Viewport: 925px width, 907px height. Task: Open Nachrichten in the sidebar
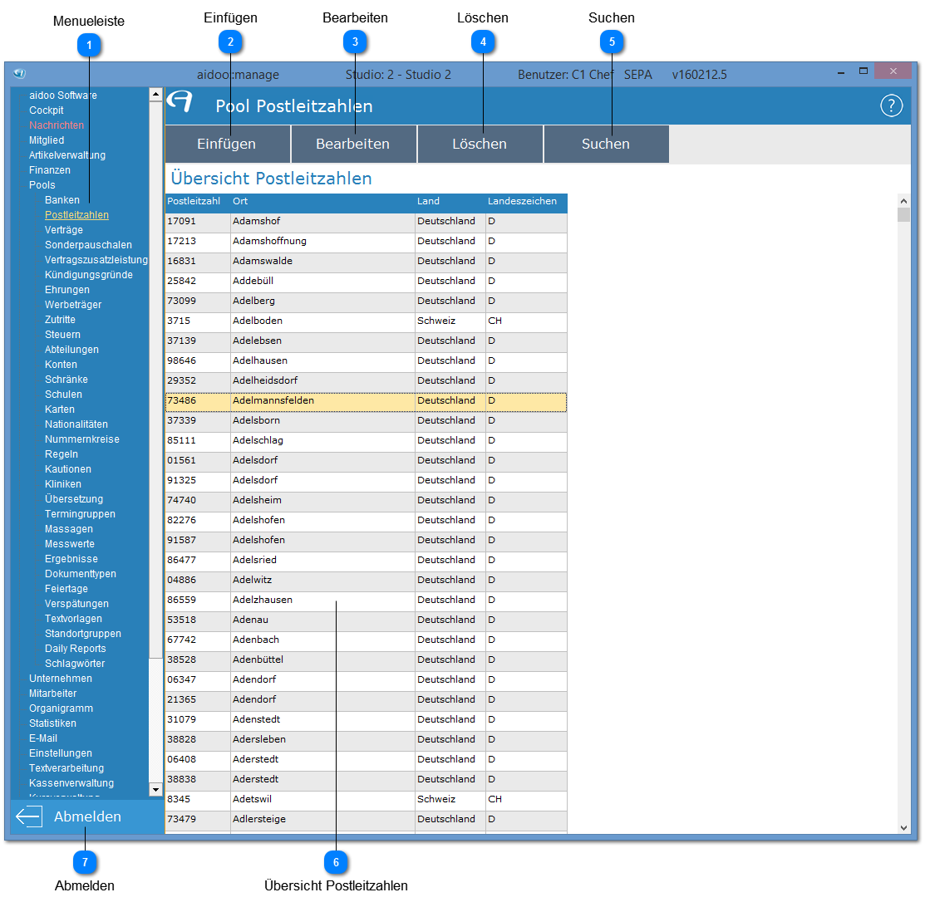[x=57, y=125]
